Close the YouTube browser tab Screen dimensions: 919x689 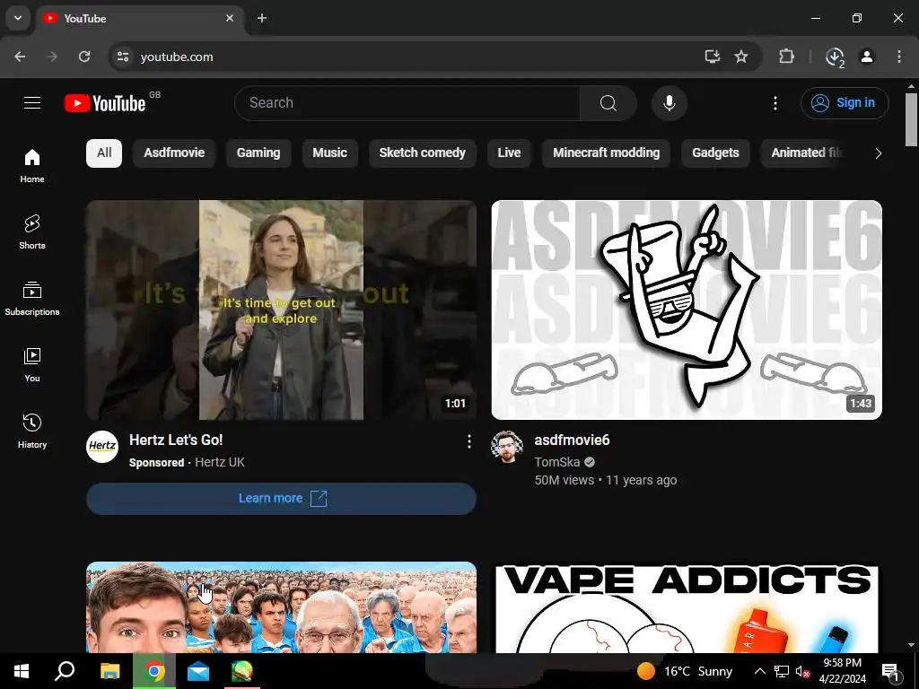(x=230, y=18)
